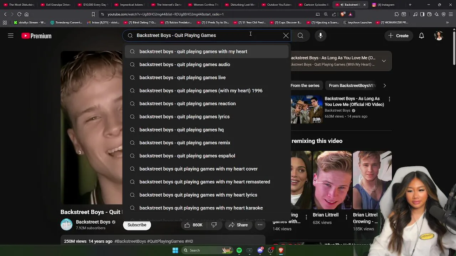Open Spotify from the taskbar
The height and width of the screenshot is (256, 456).
coord(239,250)
